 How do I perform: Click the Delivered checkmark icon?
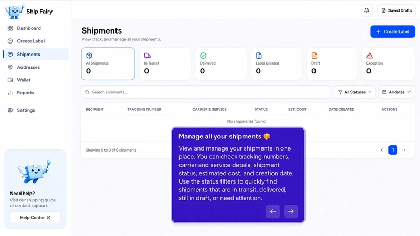pyautogui.click(x=203, y=56)
